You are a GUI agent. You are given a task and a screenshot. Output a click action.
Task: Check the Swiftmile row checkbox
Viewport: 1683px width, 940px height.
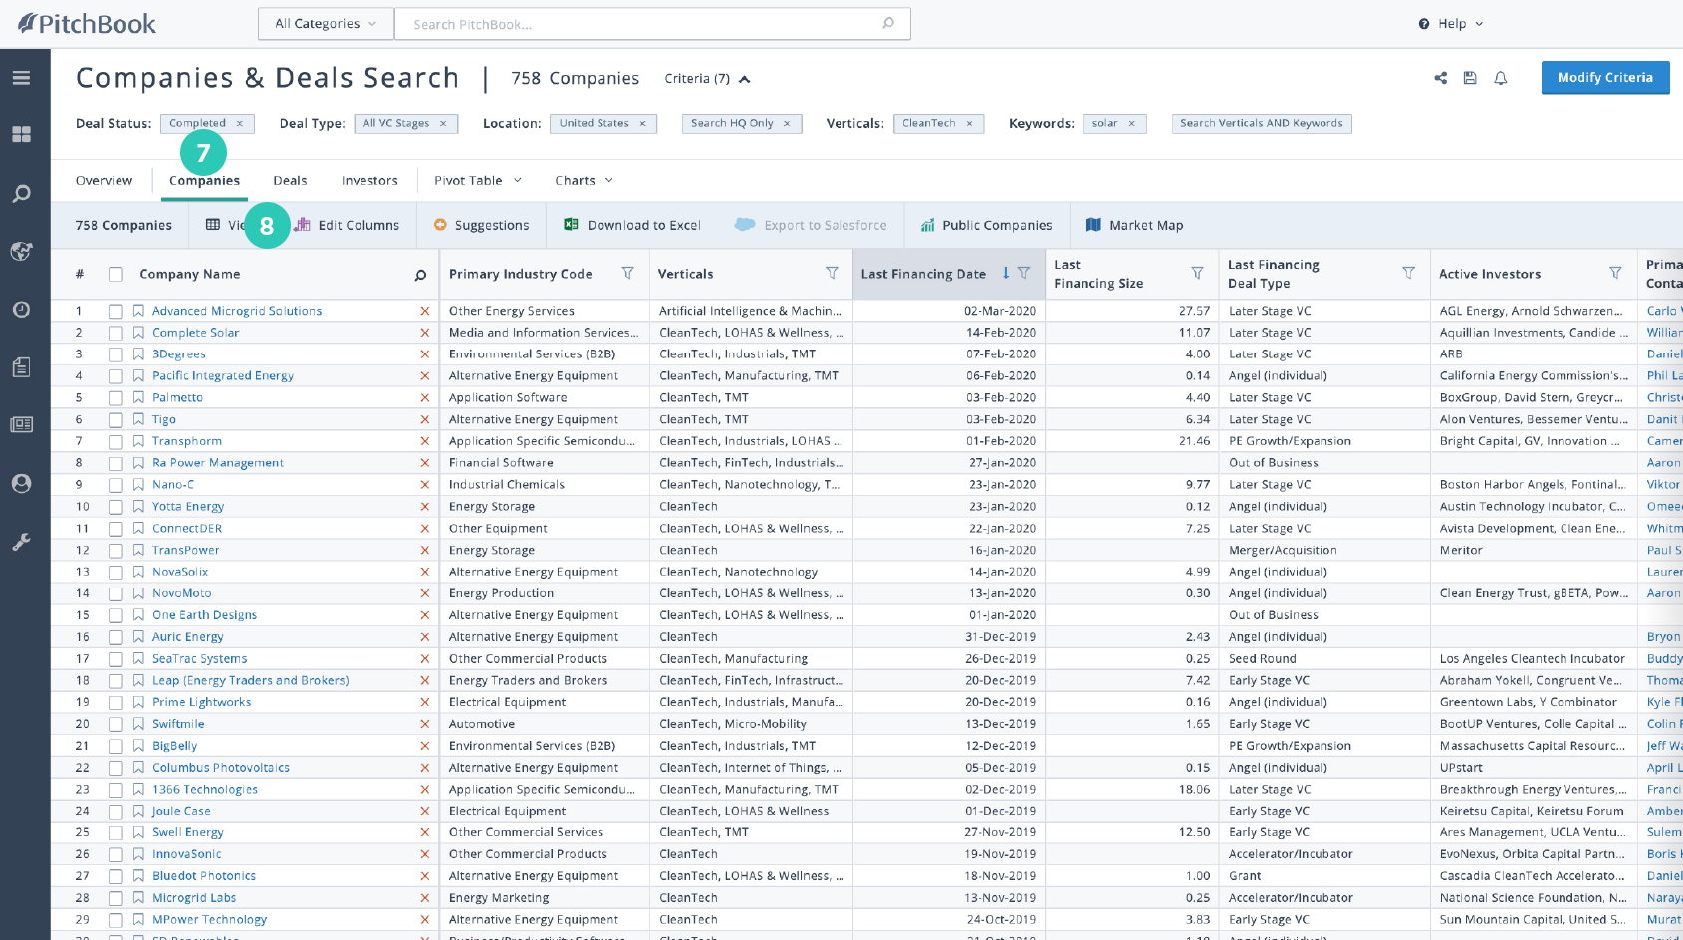tap(116, 724)
